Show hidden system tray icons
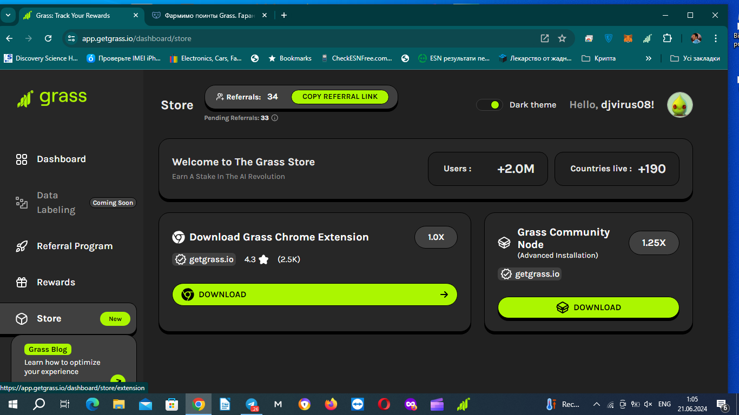The width and height of the screenshot is (739, 415). click(597, 404)
